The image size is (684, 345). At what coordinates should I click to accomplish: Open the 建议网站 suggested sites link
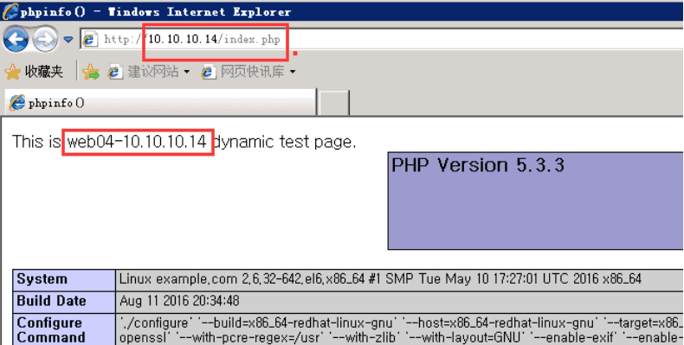(144, 72)
